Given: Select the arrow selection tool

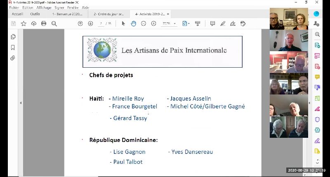Looking at the screenshot, I should (123, 24).
